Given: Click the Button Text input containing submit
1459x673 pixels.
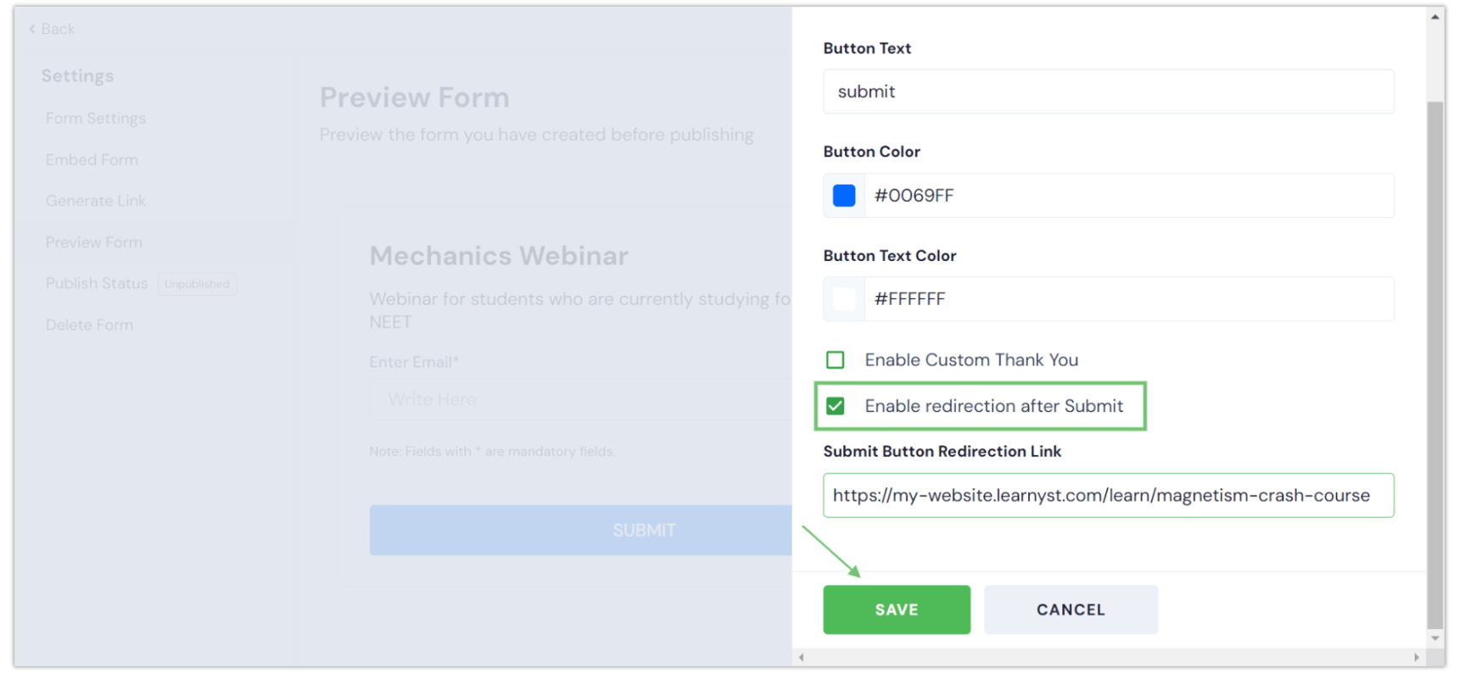Looking at the screenshot, I should tap(1108, 91).
